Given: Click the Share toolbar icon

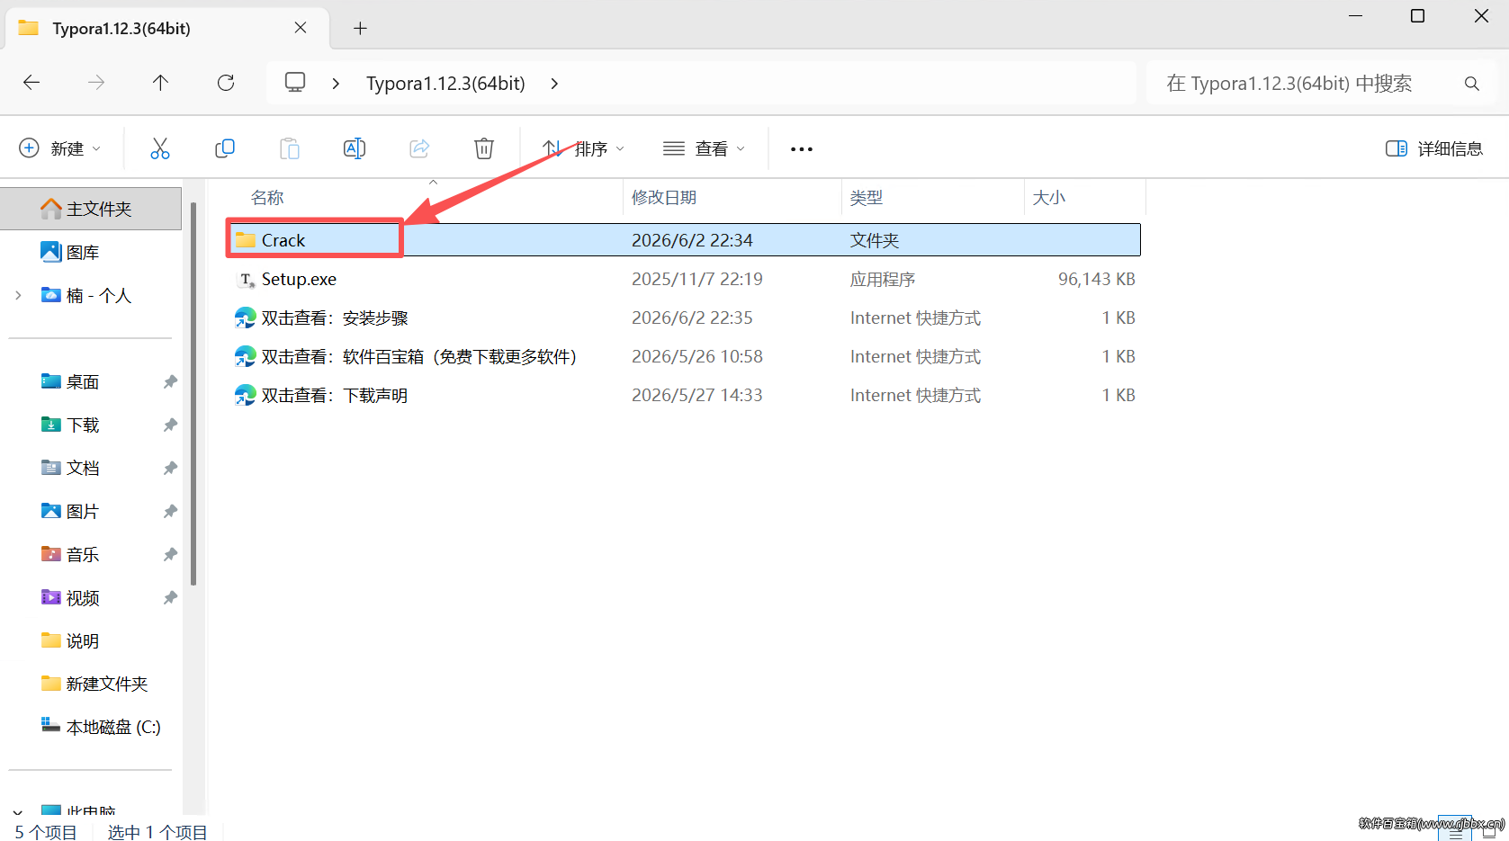Looking at the screenshot, I should (419, 148).
